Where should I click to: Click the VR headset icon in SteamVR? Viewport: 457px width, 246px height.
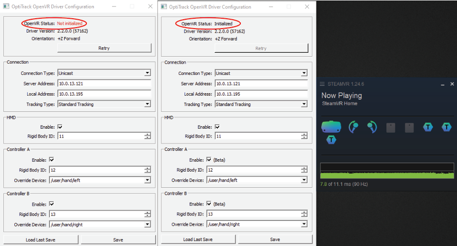pyautogui.click(x=331, y=127)
